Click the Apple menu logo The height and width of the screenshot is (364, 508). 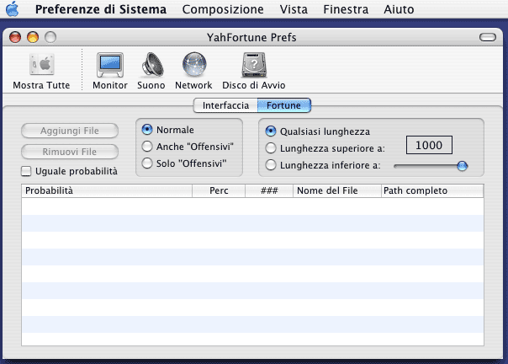coord(13,10)
